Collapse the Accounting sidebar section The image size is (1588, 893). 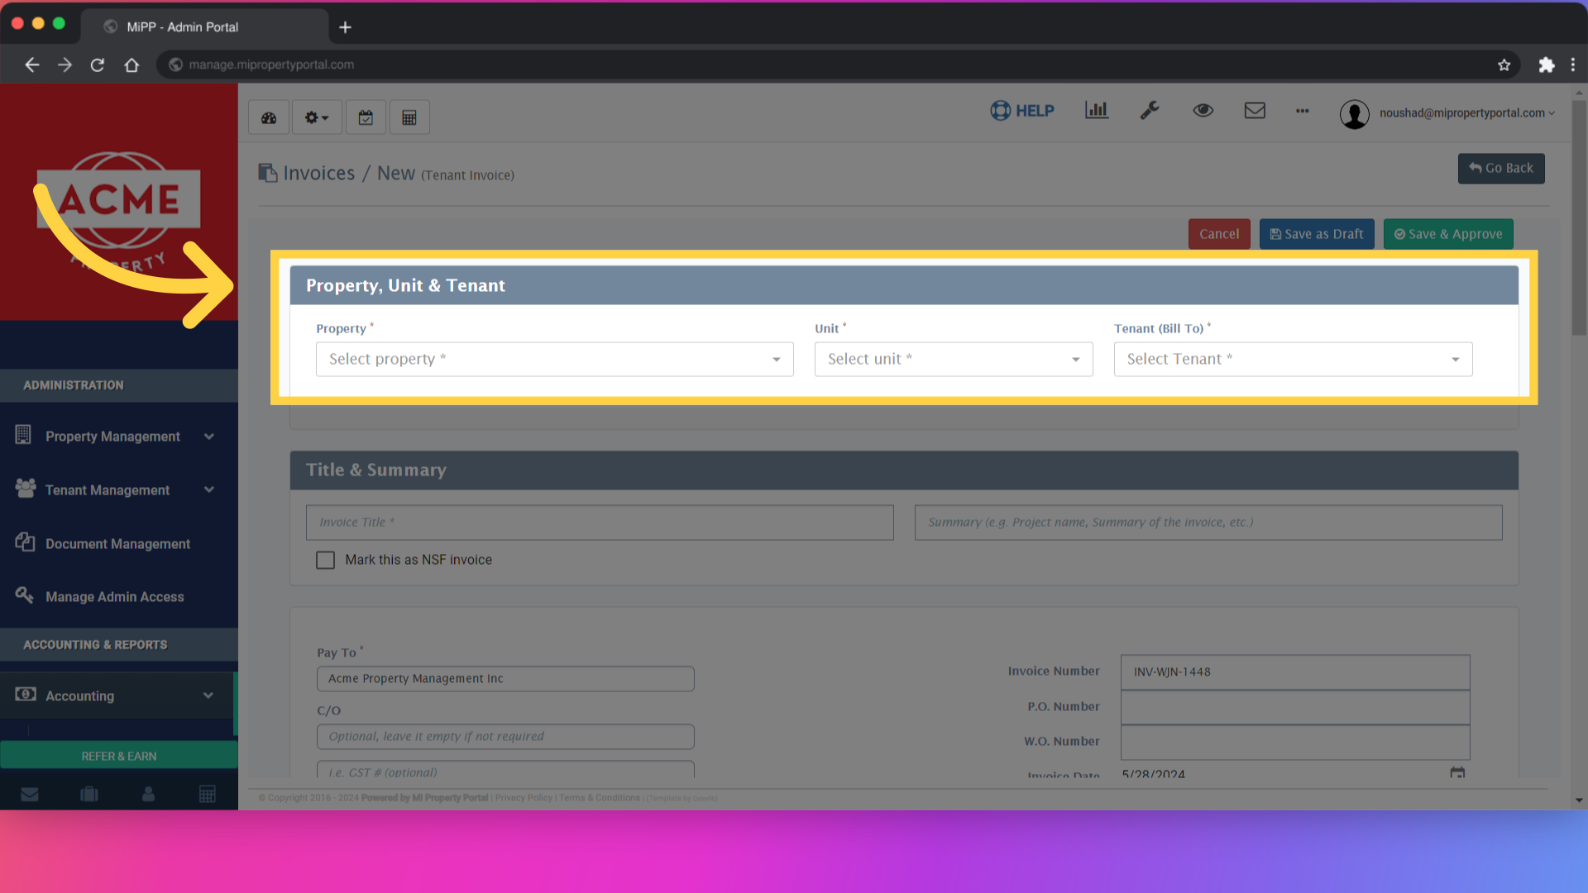(x=208, y=695)
